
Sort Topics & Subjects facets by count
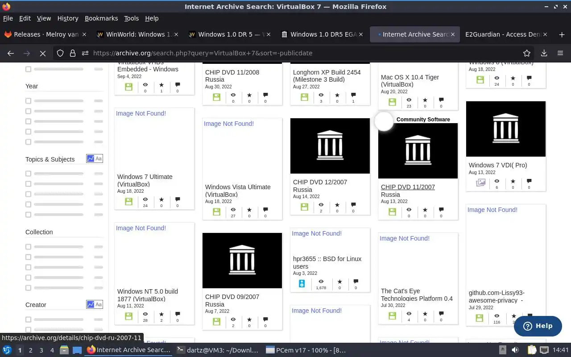[x=91, y=158]
